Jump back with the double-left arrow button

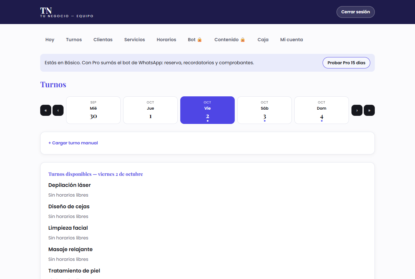[x=46, y=110]
